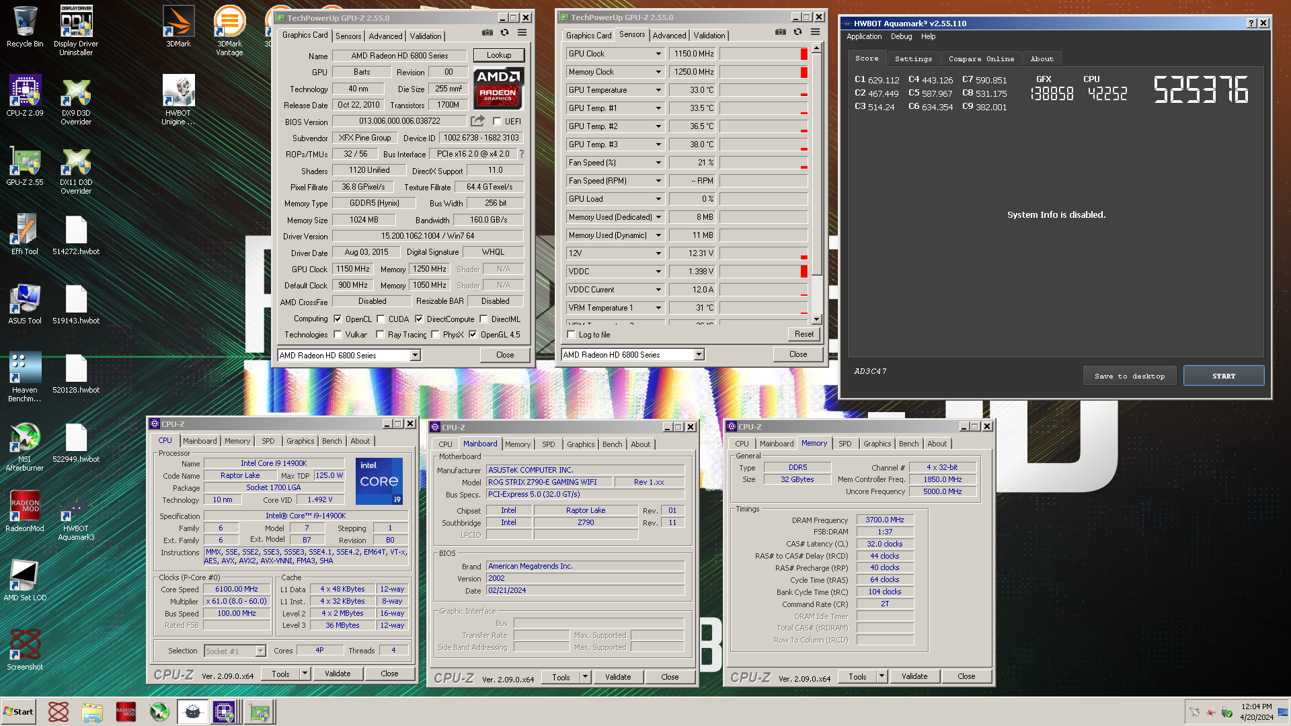Viewport: 1291px width, 726px height.
Task: Click Validate button in CPU-Z Mainboard window
Action: (x=617, y=677)
